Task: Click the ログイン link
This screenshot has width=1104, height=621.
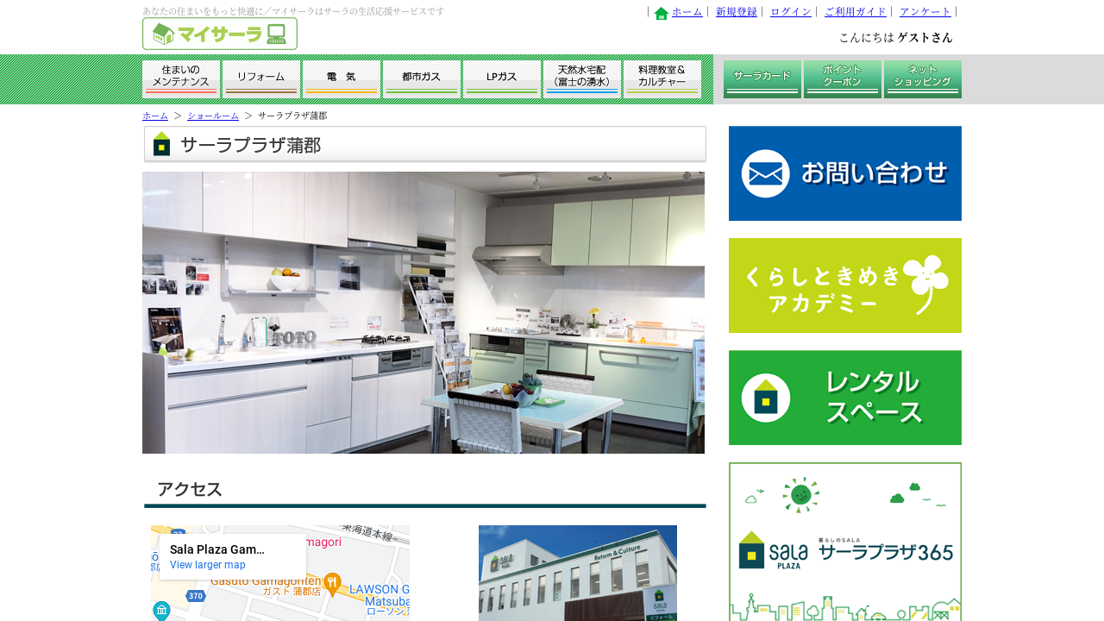Action: [x=791, y=12]
